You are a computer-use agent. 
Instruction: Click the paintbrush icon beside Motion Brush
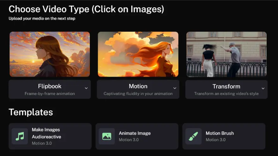(193, 136)
